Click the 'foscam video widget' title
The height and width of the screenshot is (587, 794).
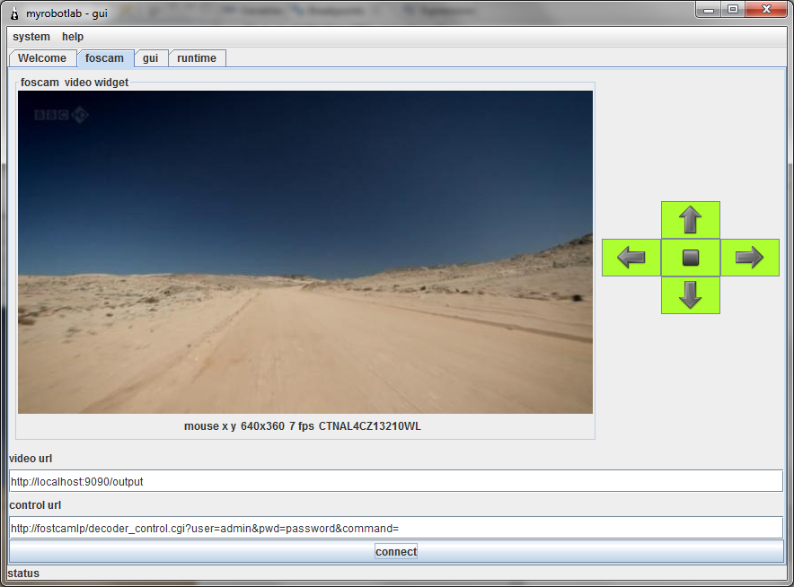[x=75, y=83]
